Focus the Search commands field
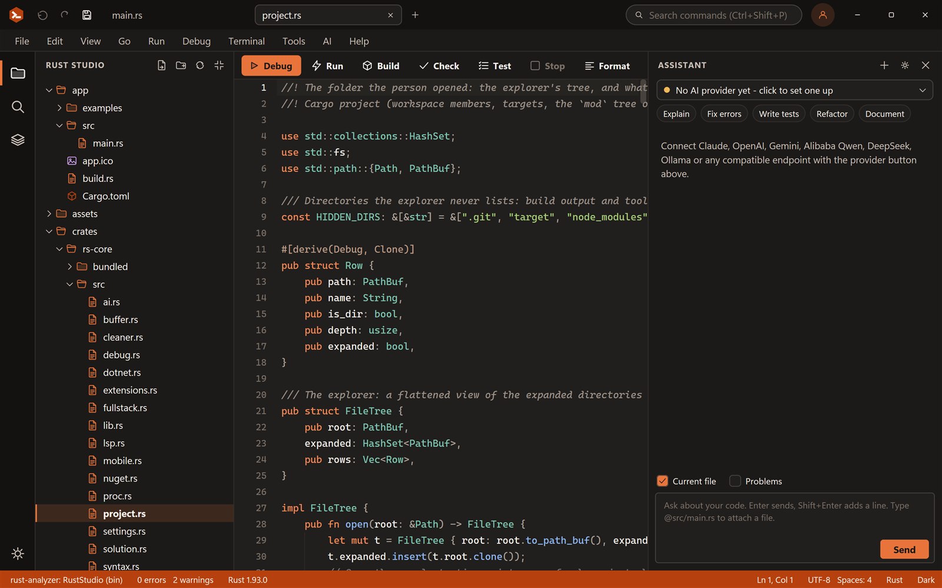 [714, 15]
